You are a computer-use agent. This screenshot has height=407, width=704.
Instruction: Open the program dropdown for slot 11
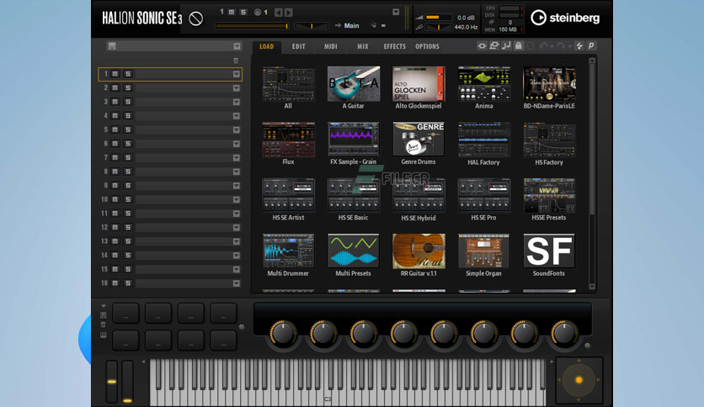coord(236,214)
